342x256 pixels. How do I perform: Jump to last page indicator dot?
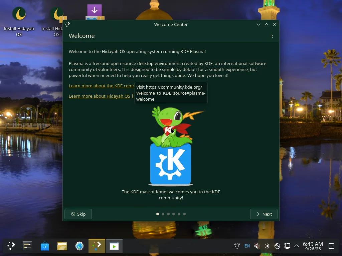click(x=184, y=214)
